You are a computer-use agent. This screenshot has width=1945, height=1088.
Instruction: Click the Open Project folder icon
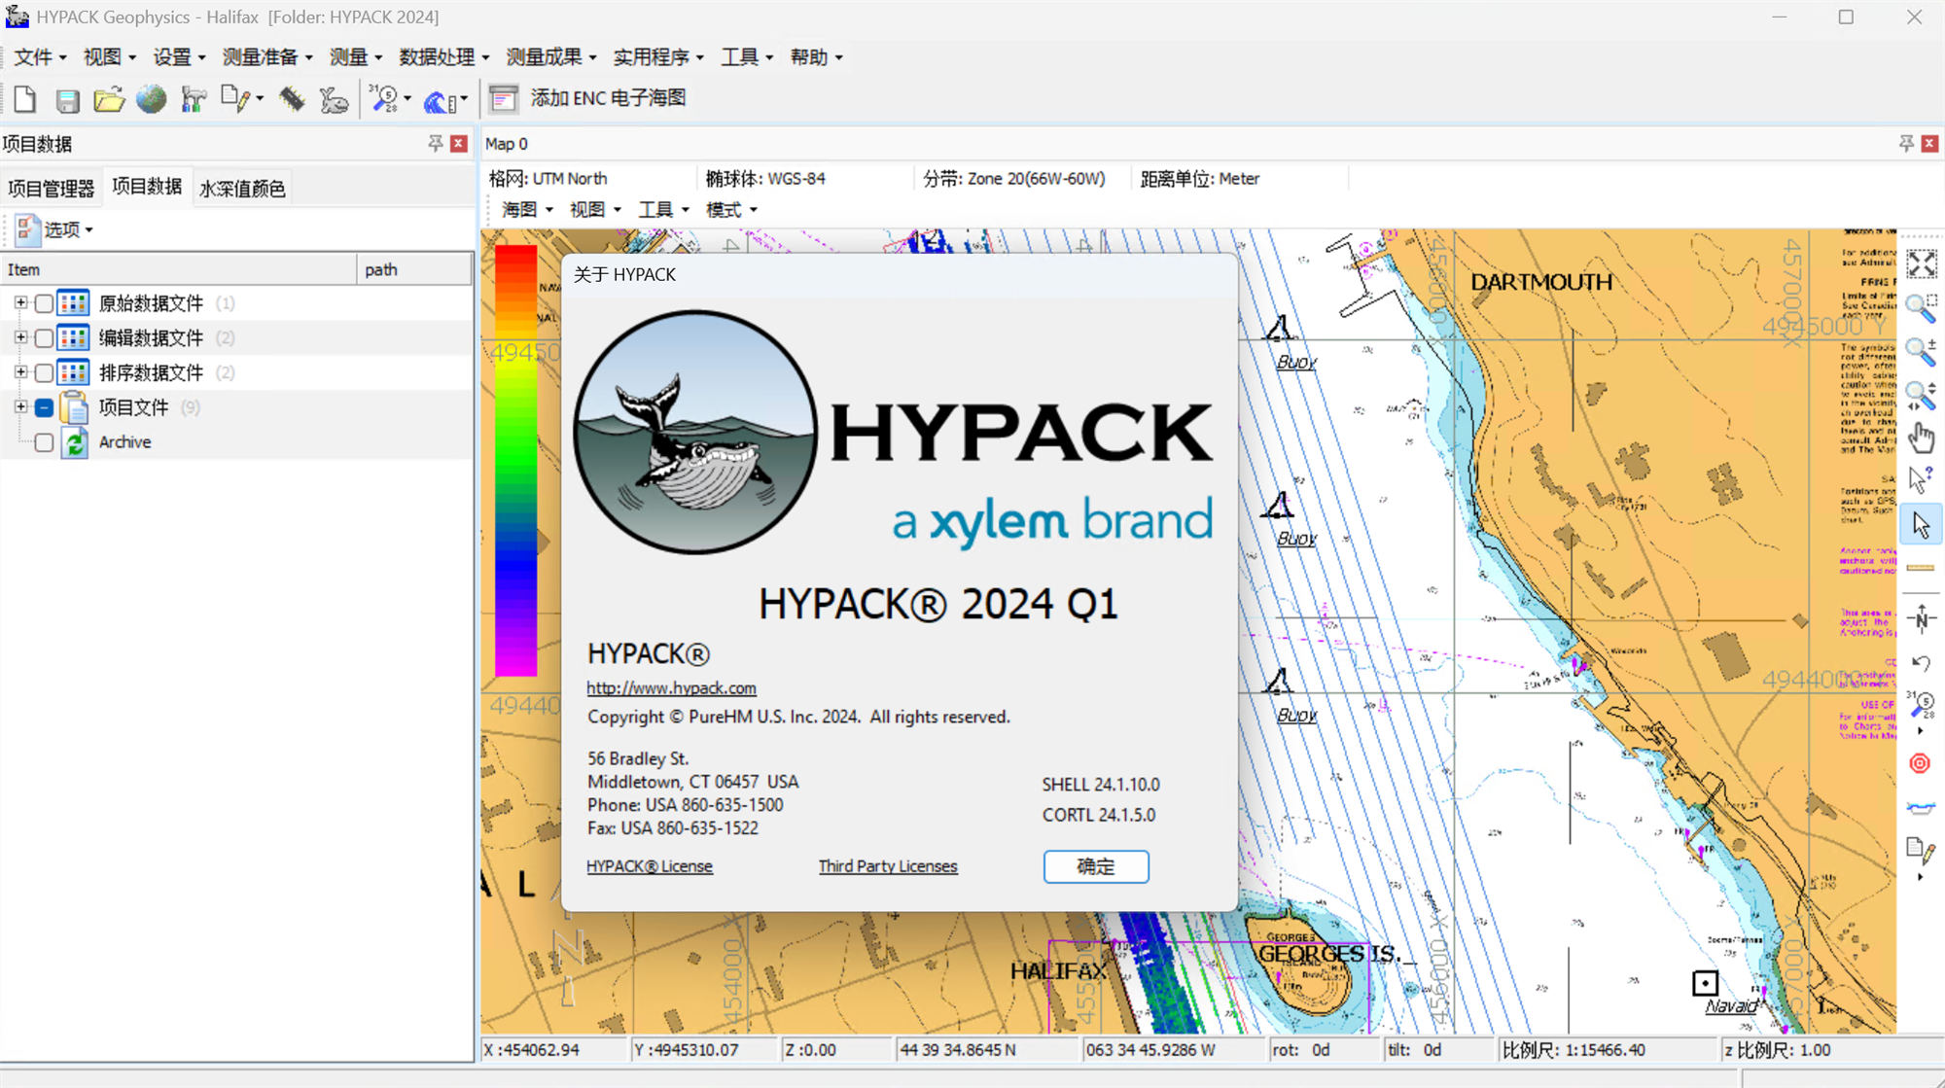tap(109, 99)
